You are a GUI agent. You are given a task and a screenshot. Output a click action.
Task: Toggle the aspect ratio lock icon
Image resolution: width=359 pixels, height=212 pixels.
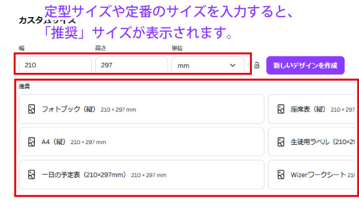[x=257, y=65]
